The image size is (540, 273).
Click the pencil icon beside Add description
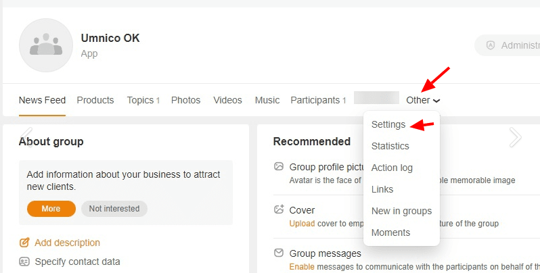24,243
